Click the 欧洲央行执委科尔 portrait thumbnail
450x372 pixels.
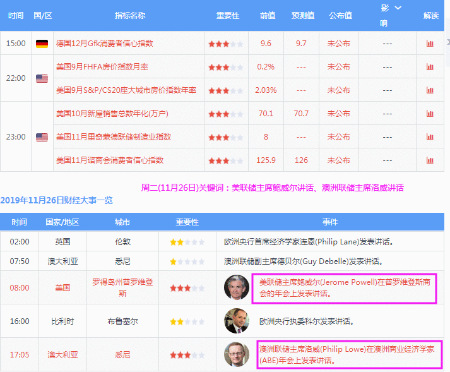coord(237,321)
